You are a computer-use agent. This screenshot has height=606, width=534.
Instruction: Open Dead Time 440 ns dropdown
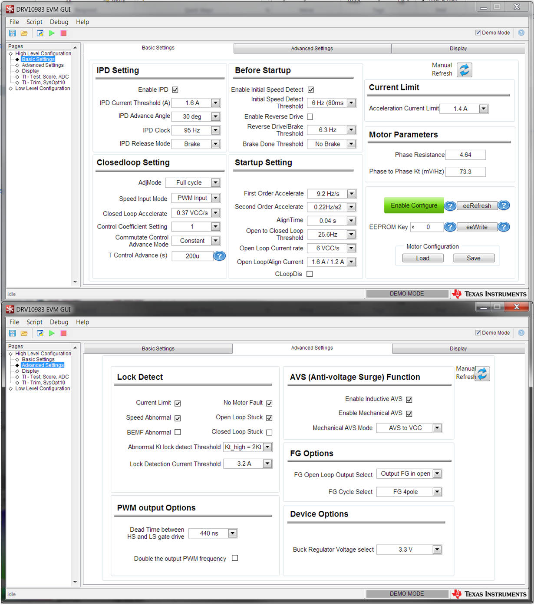click(x=233, y=533)
